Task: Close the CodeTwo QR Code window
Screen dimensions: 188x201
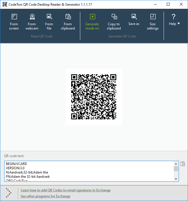Action: click(181, 4)
